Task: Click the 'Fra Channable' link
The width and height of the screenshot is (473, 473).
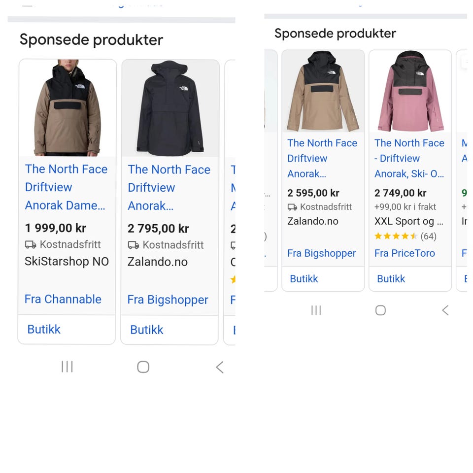Action: click(63, 299)
